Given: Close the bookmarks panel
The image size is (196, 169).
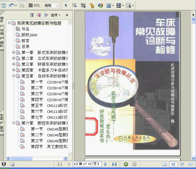Looking at the screenshot, I should pyautogui.click(x=67, y=15).
